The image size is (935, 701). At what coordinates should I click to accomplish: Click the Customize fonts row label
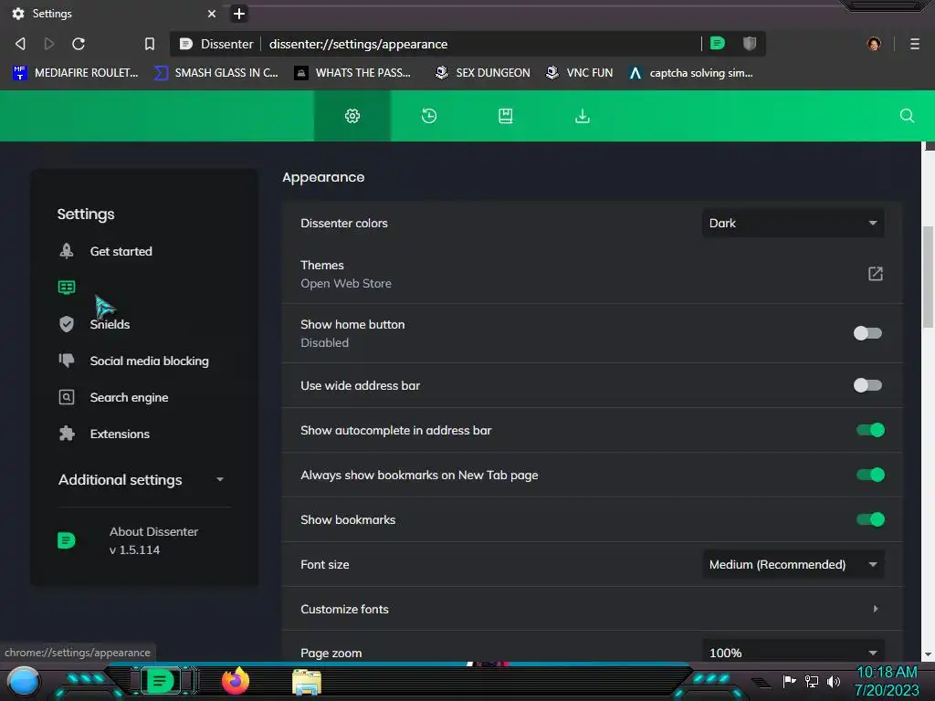point(344,609)
